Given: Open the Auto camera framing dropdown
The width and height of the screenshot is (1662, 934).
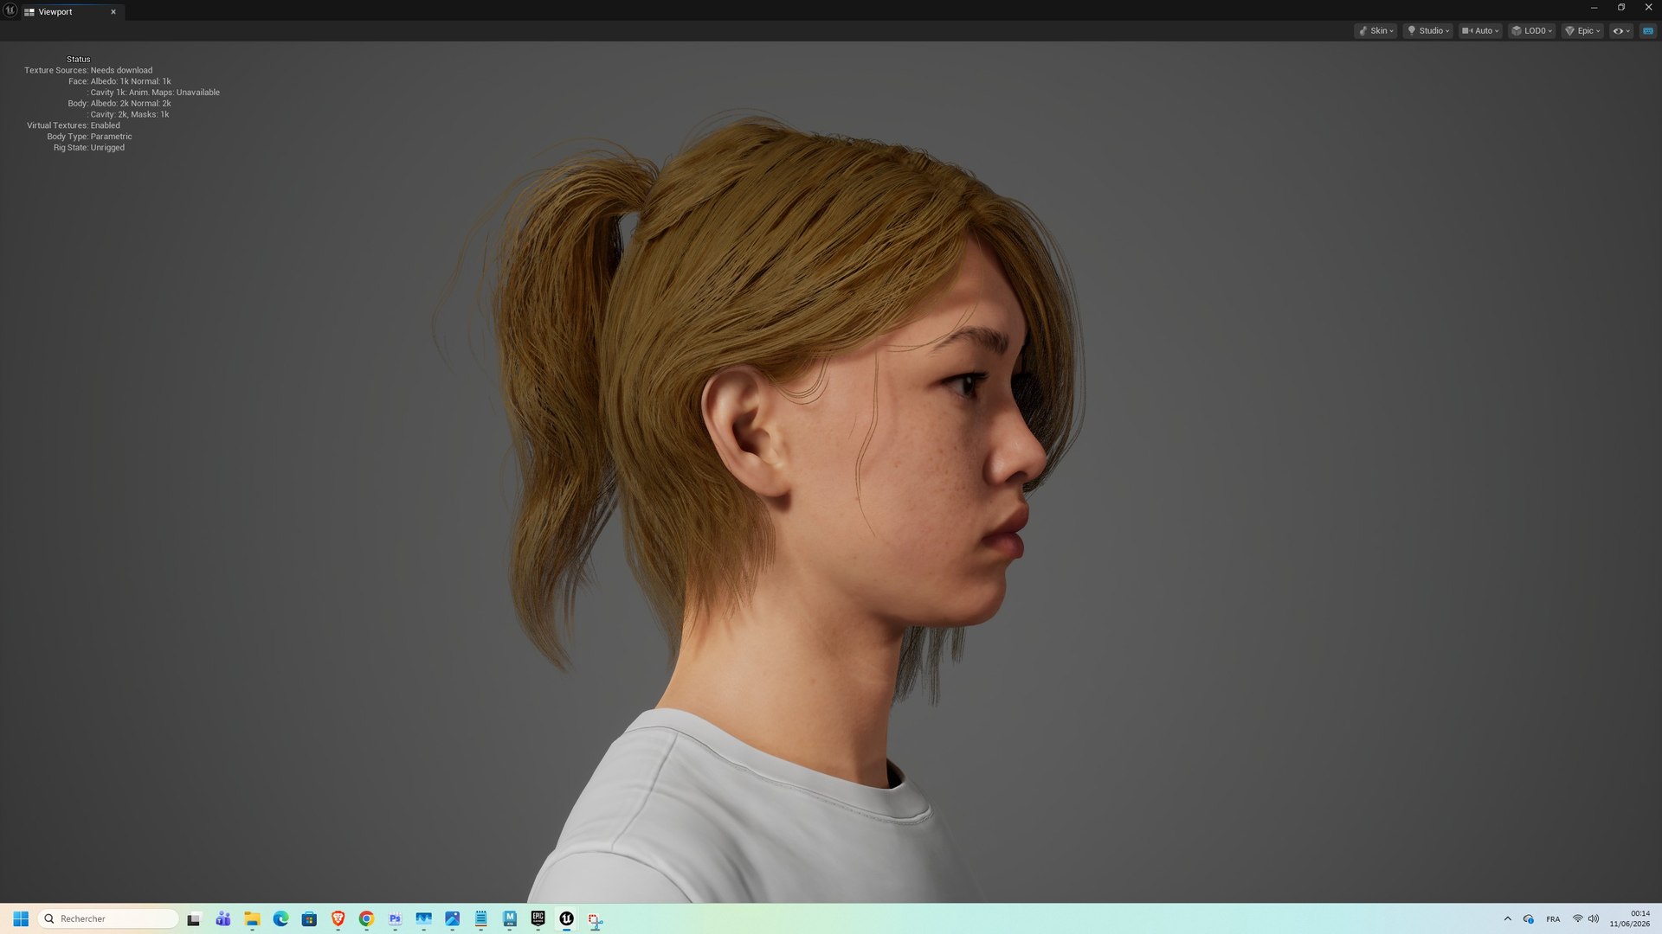Looking at the screenshot, I should click(1480, 30).
